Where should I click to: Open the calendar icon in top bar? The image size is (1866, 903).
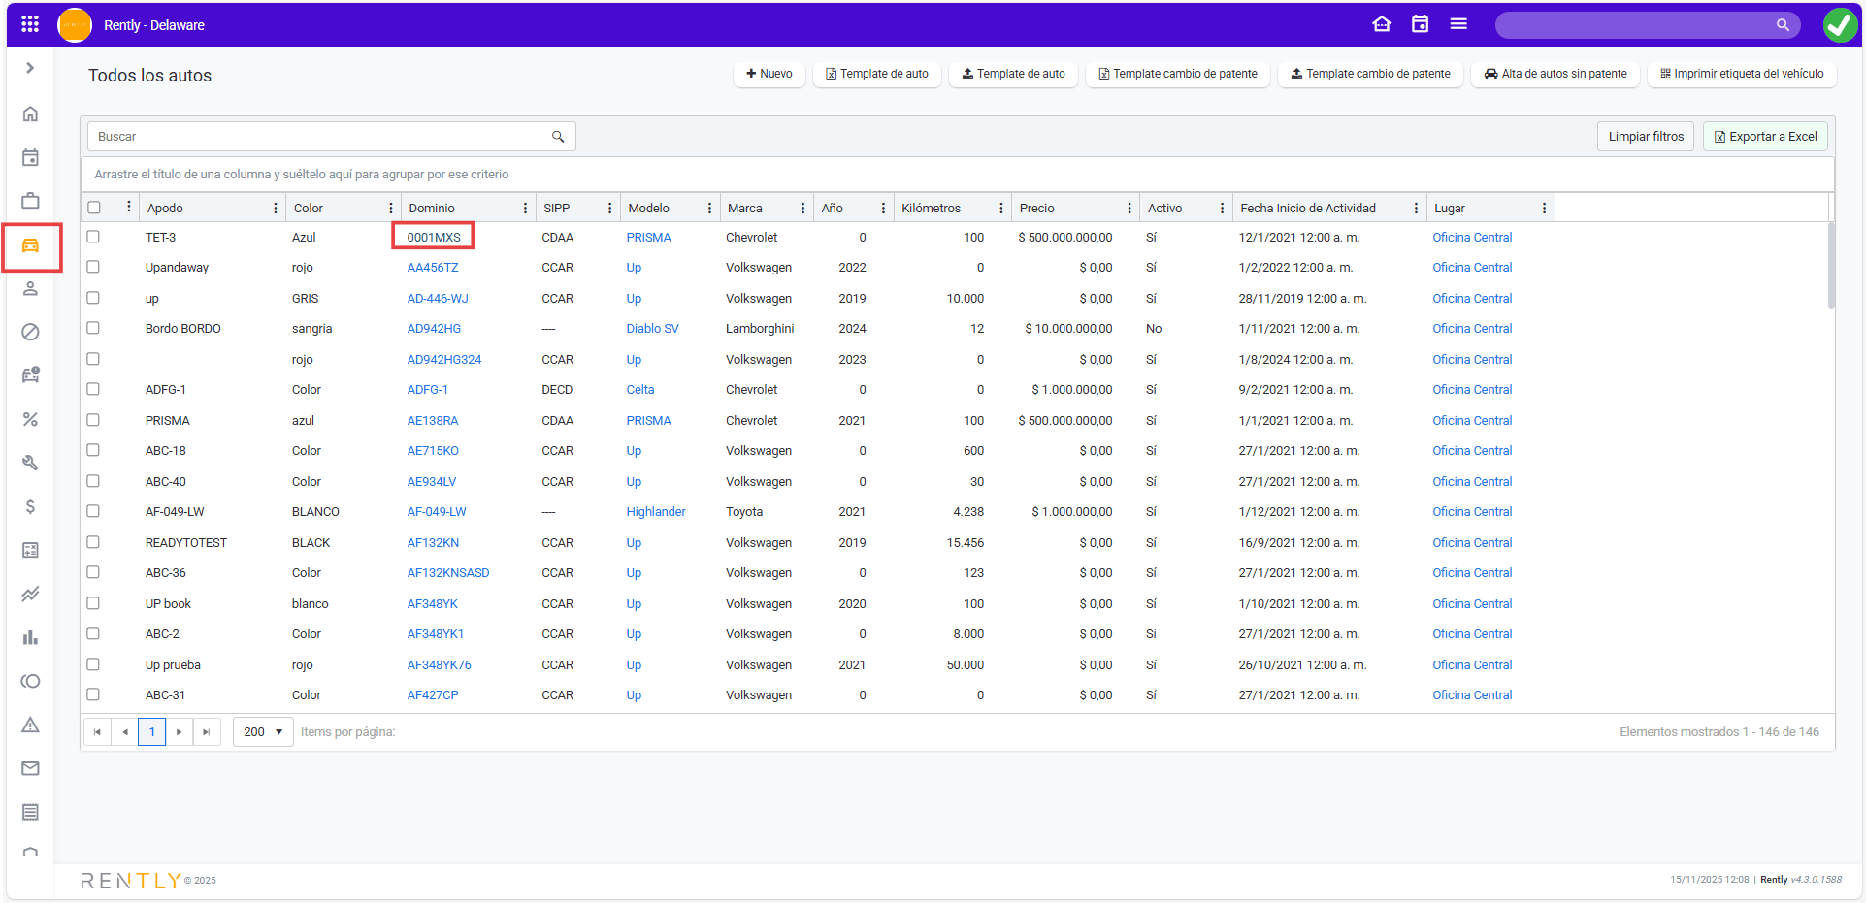(x=1420, y=24)
